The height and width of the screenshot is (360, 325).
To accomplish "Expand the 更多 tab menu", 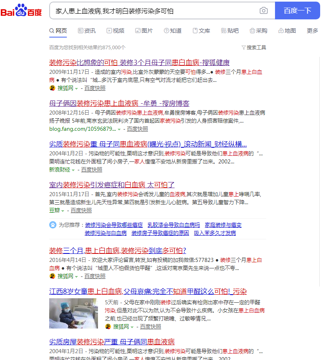I will pyautogui.click(x=312, y=31).
